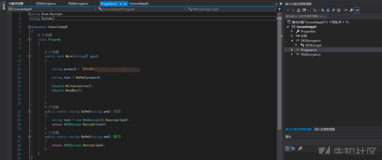Click the Solution Explorer search box
The height and width of the screenshot is (160, 382).
[x=333, y=16]
